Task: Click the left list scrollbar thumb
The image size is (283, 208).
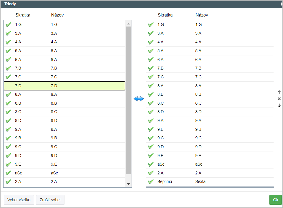Action: [x=129, y=100]
